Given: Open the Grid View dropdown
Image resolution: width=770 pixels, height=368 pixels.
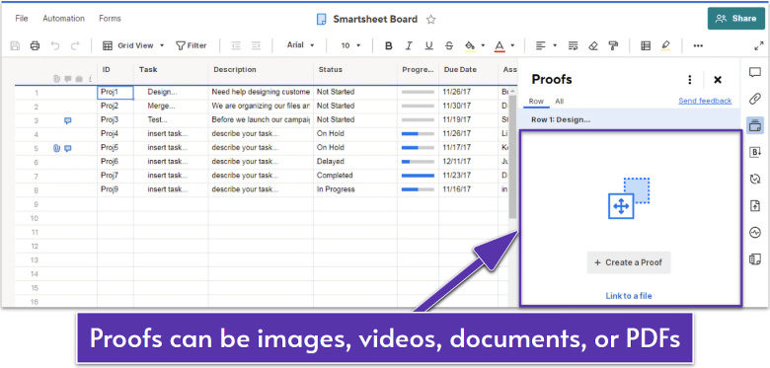Looking at the screenshot, I should [x=133, y=45].
